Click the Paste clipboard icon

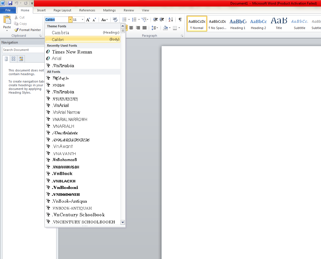coord(7,20)
